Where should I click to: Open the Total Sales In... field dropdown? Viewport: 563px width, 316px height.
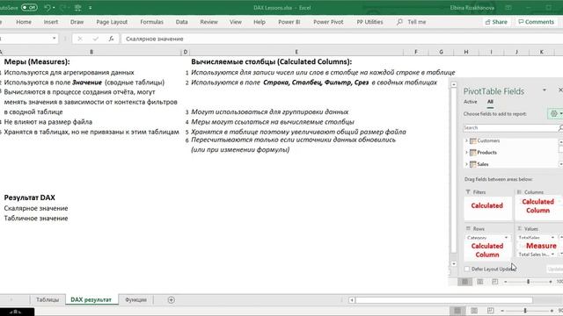(x=552, y=255)
